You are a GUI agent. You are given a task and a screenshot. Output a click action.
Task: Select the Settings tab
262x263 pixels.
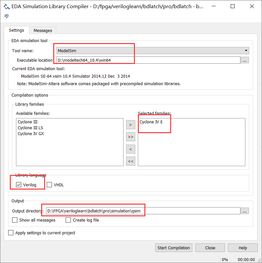[x=16, y=30]
